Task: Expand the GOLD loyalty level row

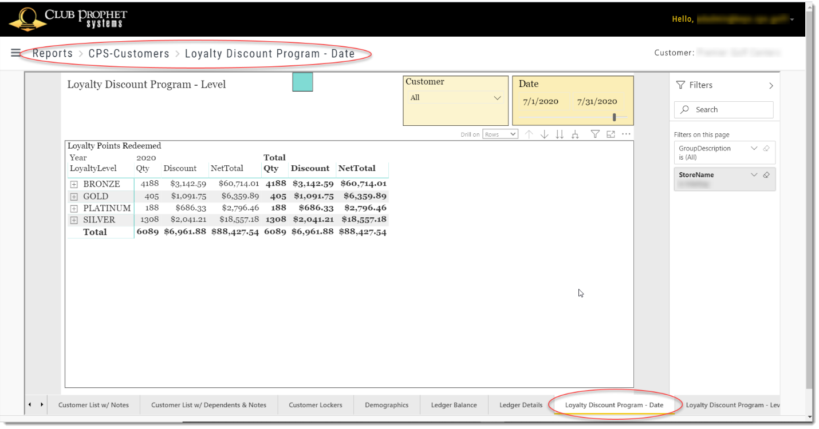Action: tap(74, 196)
